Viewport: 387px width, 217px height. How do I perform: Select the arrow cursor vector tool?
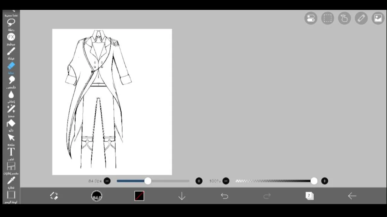point(11,138)
